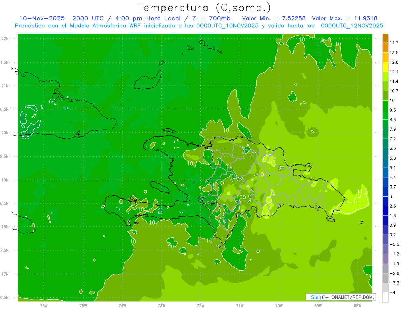Click the '4.4' color scale value

click(393, 177)
